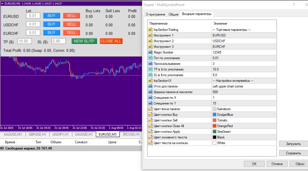Select the integer icon beside Проскальзывание
The height and width of the screenshot is (171, 308).
coord(150,64)
